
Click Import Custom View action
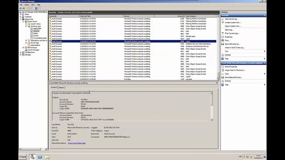[x=233, y=26]
